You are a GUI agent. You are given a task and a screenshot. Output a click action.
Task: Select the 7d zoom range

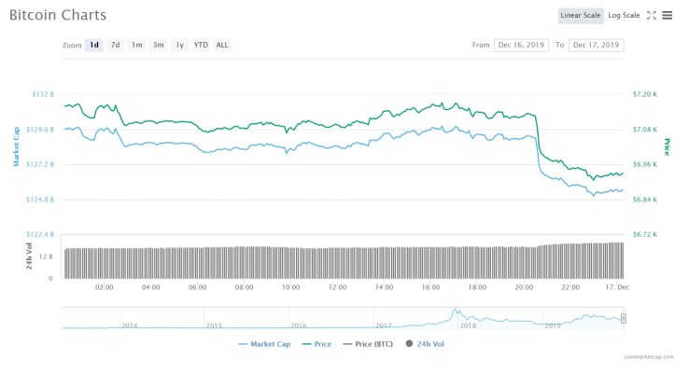[x=115, y=45]
